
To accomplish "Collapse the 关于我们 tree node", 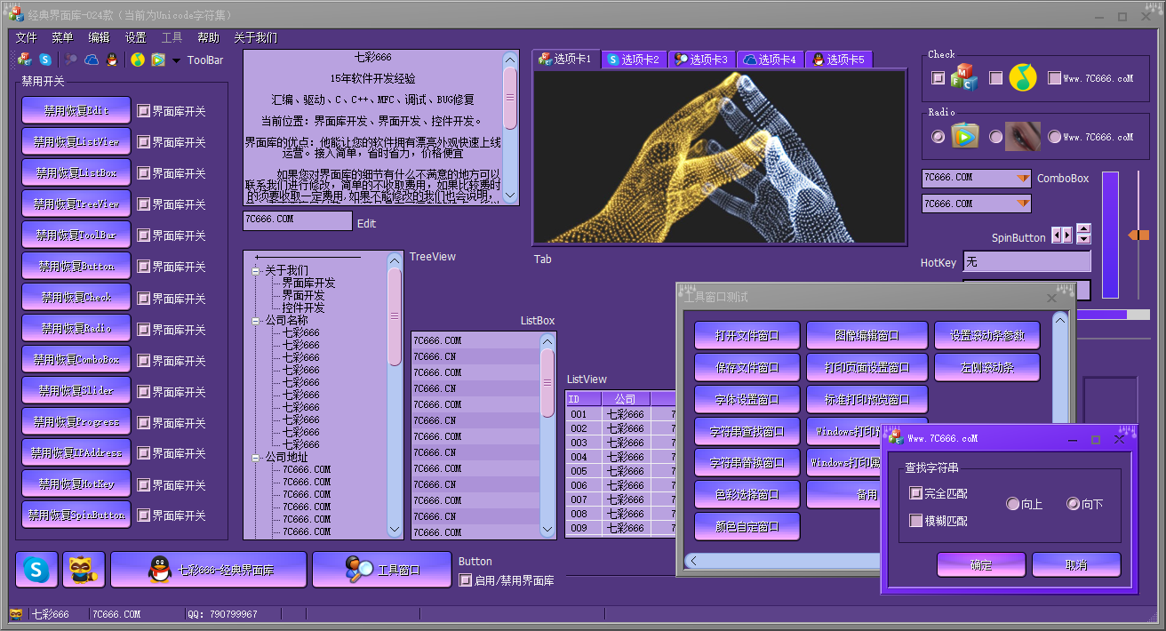I will coord(256,271).
